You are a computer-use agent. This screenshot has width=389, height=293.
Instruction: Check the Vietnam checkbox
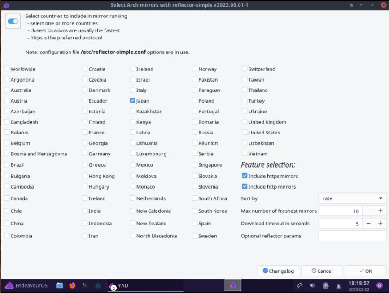click(x=245, y=154)
